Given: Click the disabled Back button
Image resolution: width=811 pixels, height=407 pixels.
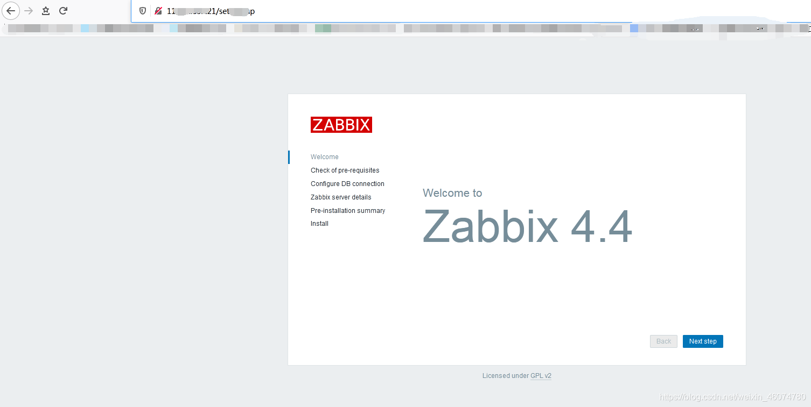Looking at the screenshot, I should coord(663,341).
